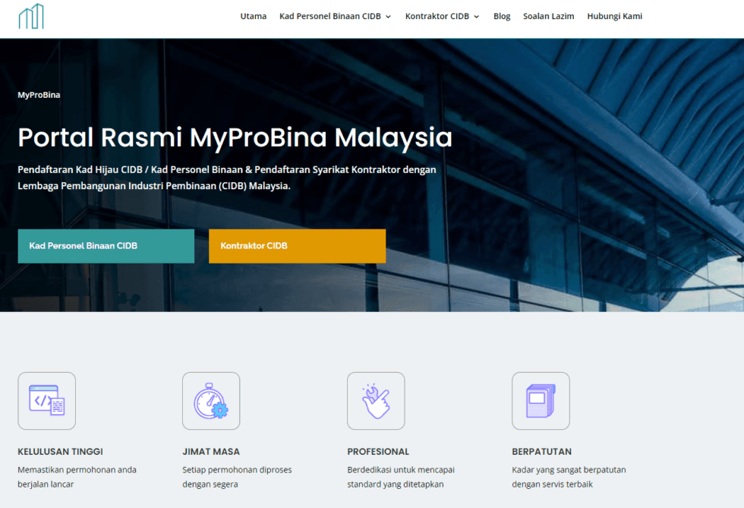
Task: Open Hubungi Kami from the menu bar
Action: click(x=614, y=16)
